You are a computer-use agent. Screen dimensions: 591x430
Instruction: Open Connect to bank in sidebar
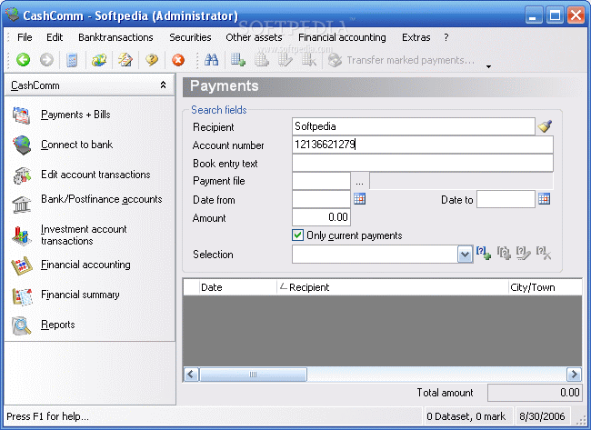pos(77,145)
